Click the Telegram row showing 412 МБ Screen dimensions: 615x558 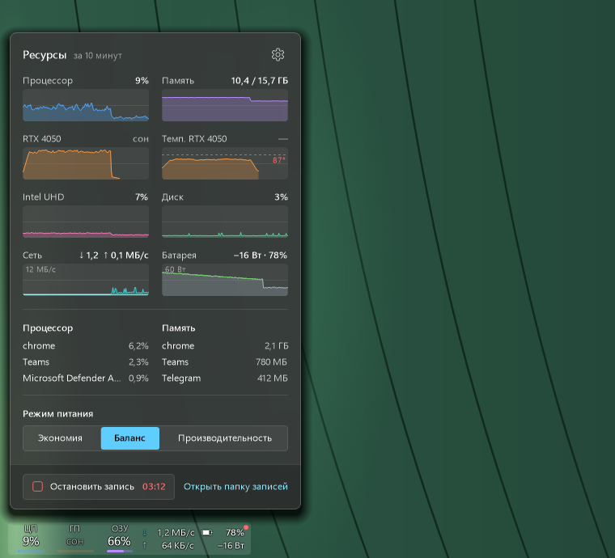(x=225, y=378)
